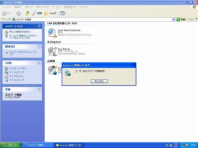Click Set up home or small office network
Screen dimensions: 198x148
click(x=23, y=37)
